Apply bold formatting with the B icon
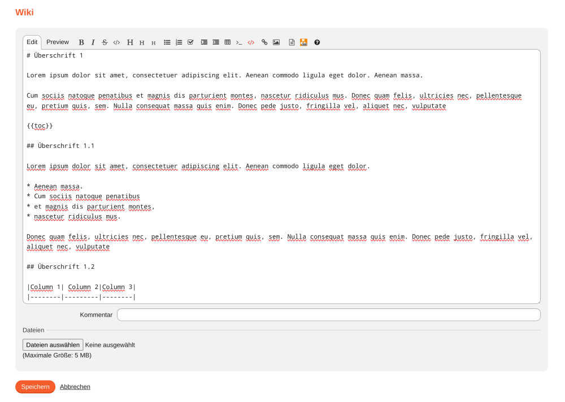Screen dimensions: 565x402 81,42
